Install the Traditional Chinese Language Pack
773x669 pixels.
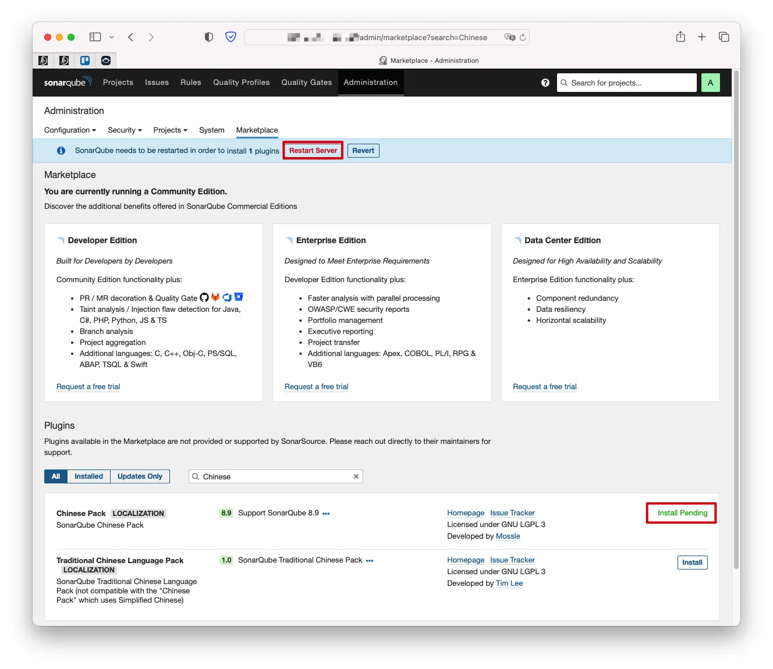click(x=692, y=563)
